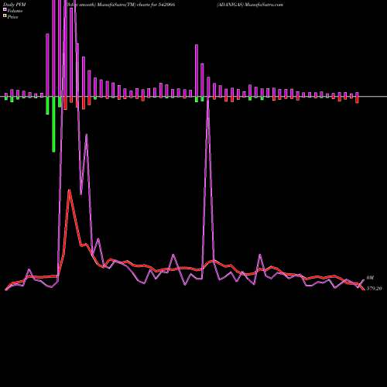Click the Price legend color swatch
Screen dimensions: 387x387
point(5,16)
